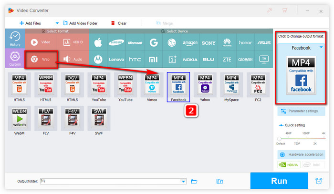Expand the Facebook output format dropdown arrow
The width and height of the screenshot is (334, 194).
pyautogui.click(x=321, y=47)
